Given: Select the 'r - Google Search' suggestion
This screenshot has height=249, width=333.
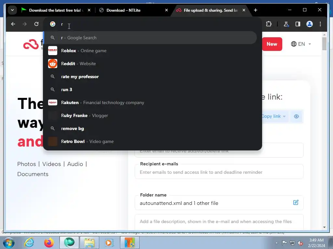Looking at the screenshot, I should [x=150, y=38].
